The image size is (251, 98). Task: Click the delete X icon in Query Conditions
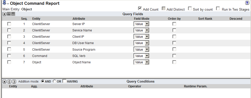[4, 82]
